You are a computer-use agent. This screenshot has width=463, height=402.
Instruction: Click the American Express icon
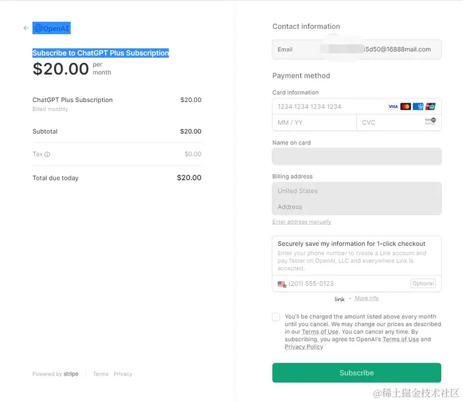[418, 107]
